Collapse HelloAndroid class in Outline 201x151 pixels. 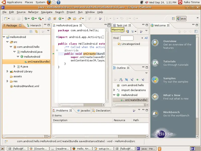tap(114, 95)
